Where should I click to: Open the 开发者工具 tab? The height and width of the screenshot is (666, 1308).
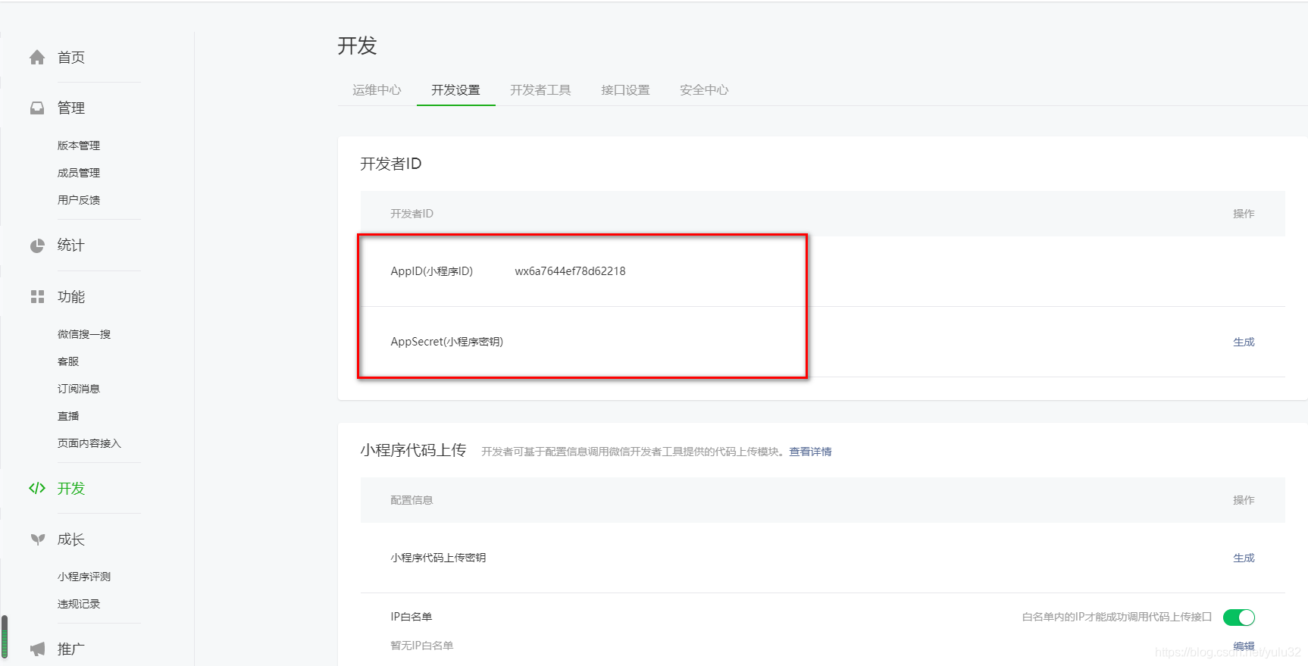pos(540,90)
